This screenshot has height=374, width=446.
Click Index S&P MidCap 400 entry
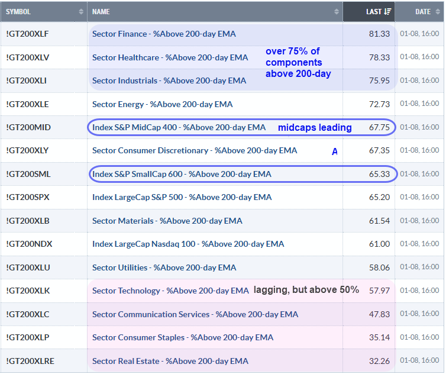click(179, 127)
